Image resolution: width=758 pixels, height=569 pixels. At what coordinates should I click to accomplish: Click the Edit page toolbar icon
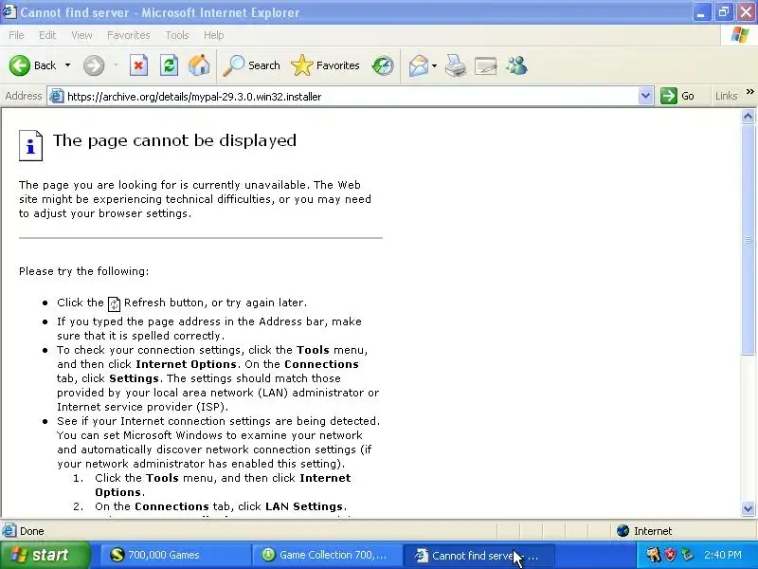point(486,65)
